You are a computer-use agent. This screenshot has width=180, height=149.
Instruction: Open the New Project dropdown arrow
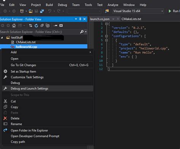point(26,11)
